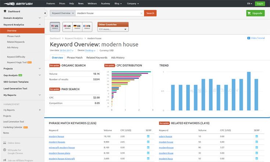Click the tallest bar in Trend chart
The width and height of the screenshot is (270, 162).
click(249, 91)
